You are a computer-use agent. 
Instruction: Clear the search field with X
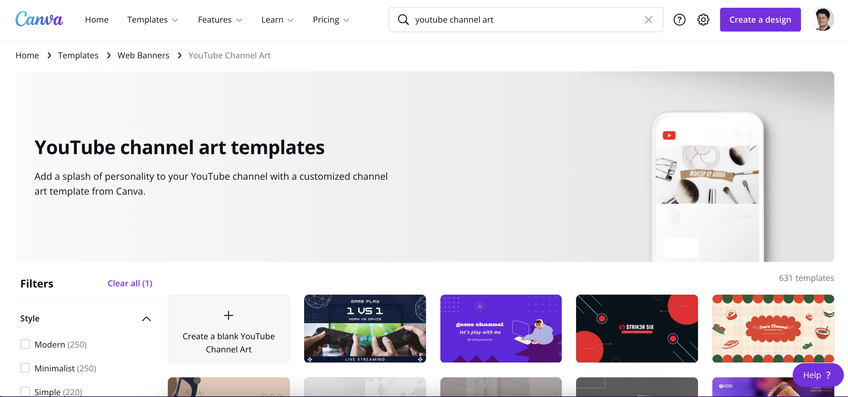(648, 20)
